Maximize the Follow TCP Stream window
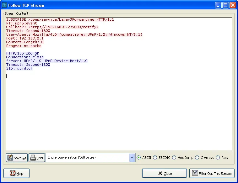238x183 pixels. 225,5
